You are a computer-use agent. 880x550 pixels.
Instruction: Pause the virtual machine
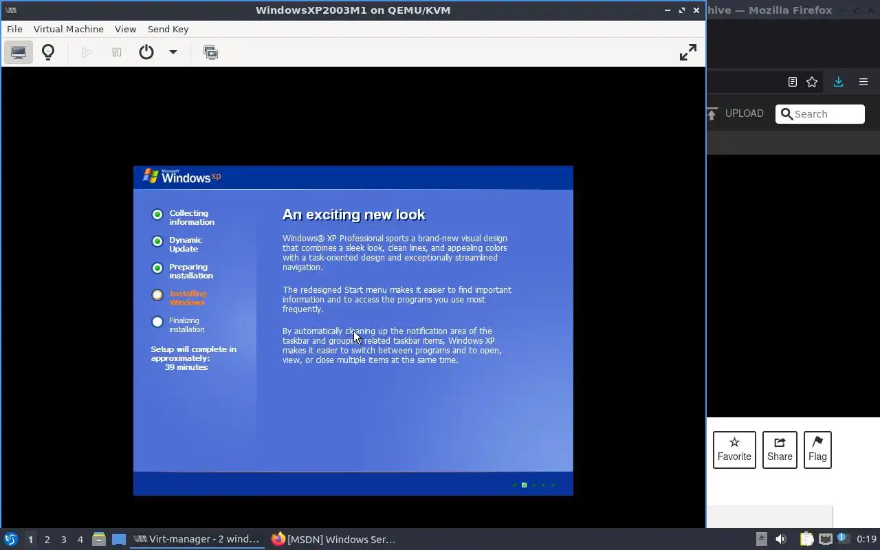pos(117,52)
